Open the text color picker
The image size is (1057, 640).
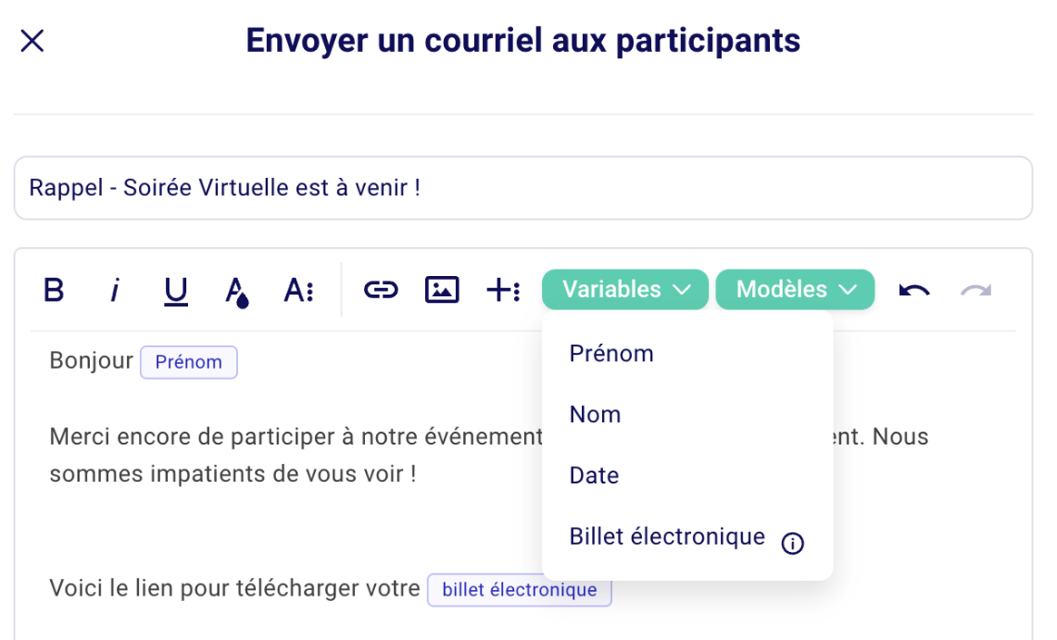(236, 290)
